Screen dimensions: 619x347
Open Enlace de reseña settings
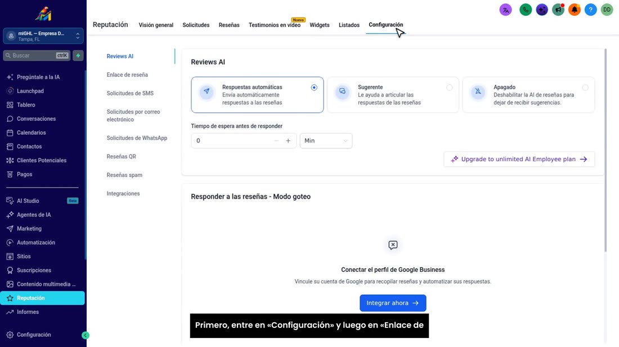(127, 75)
